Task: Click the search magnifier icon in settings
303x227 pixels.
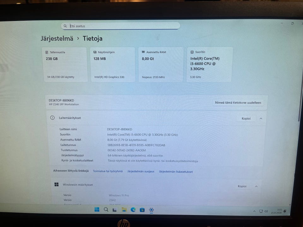Action: pos(65,26)
